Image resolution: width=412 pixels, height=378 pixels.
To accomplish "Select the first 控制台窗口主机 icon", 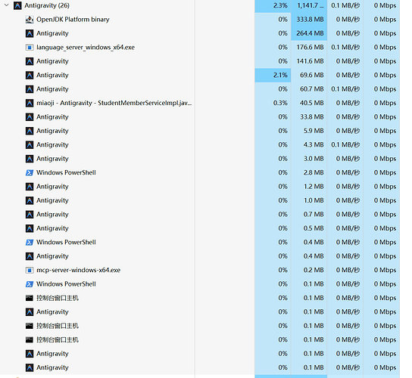I will (30, 298).
